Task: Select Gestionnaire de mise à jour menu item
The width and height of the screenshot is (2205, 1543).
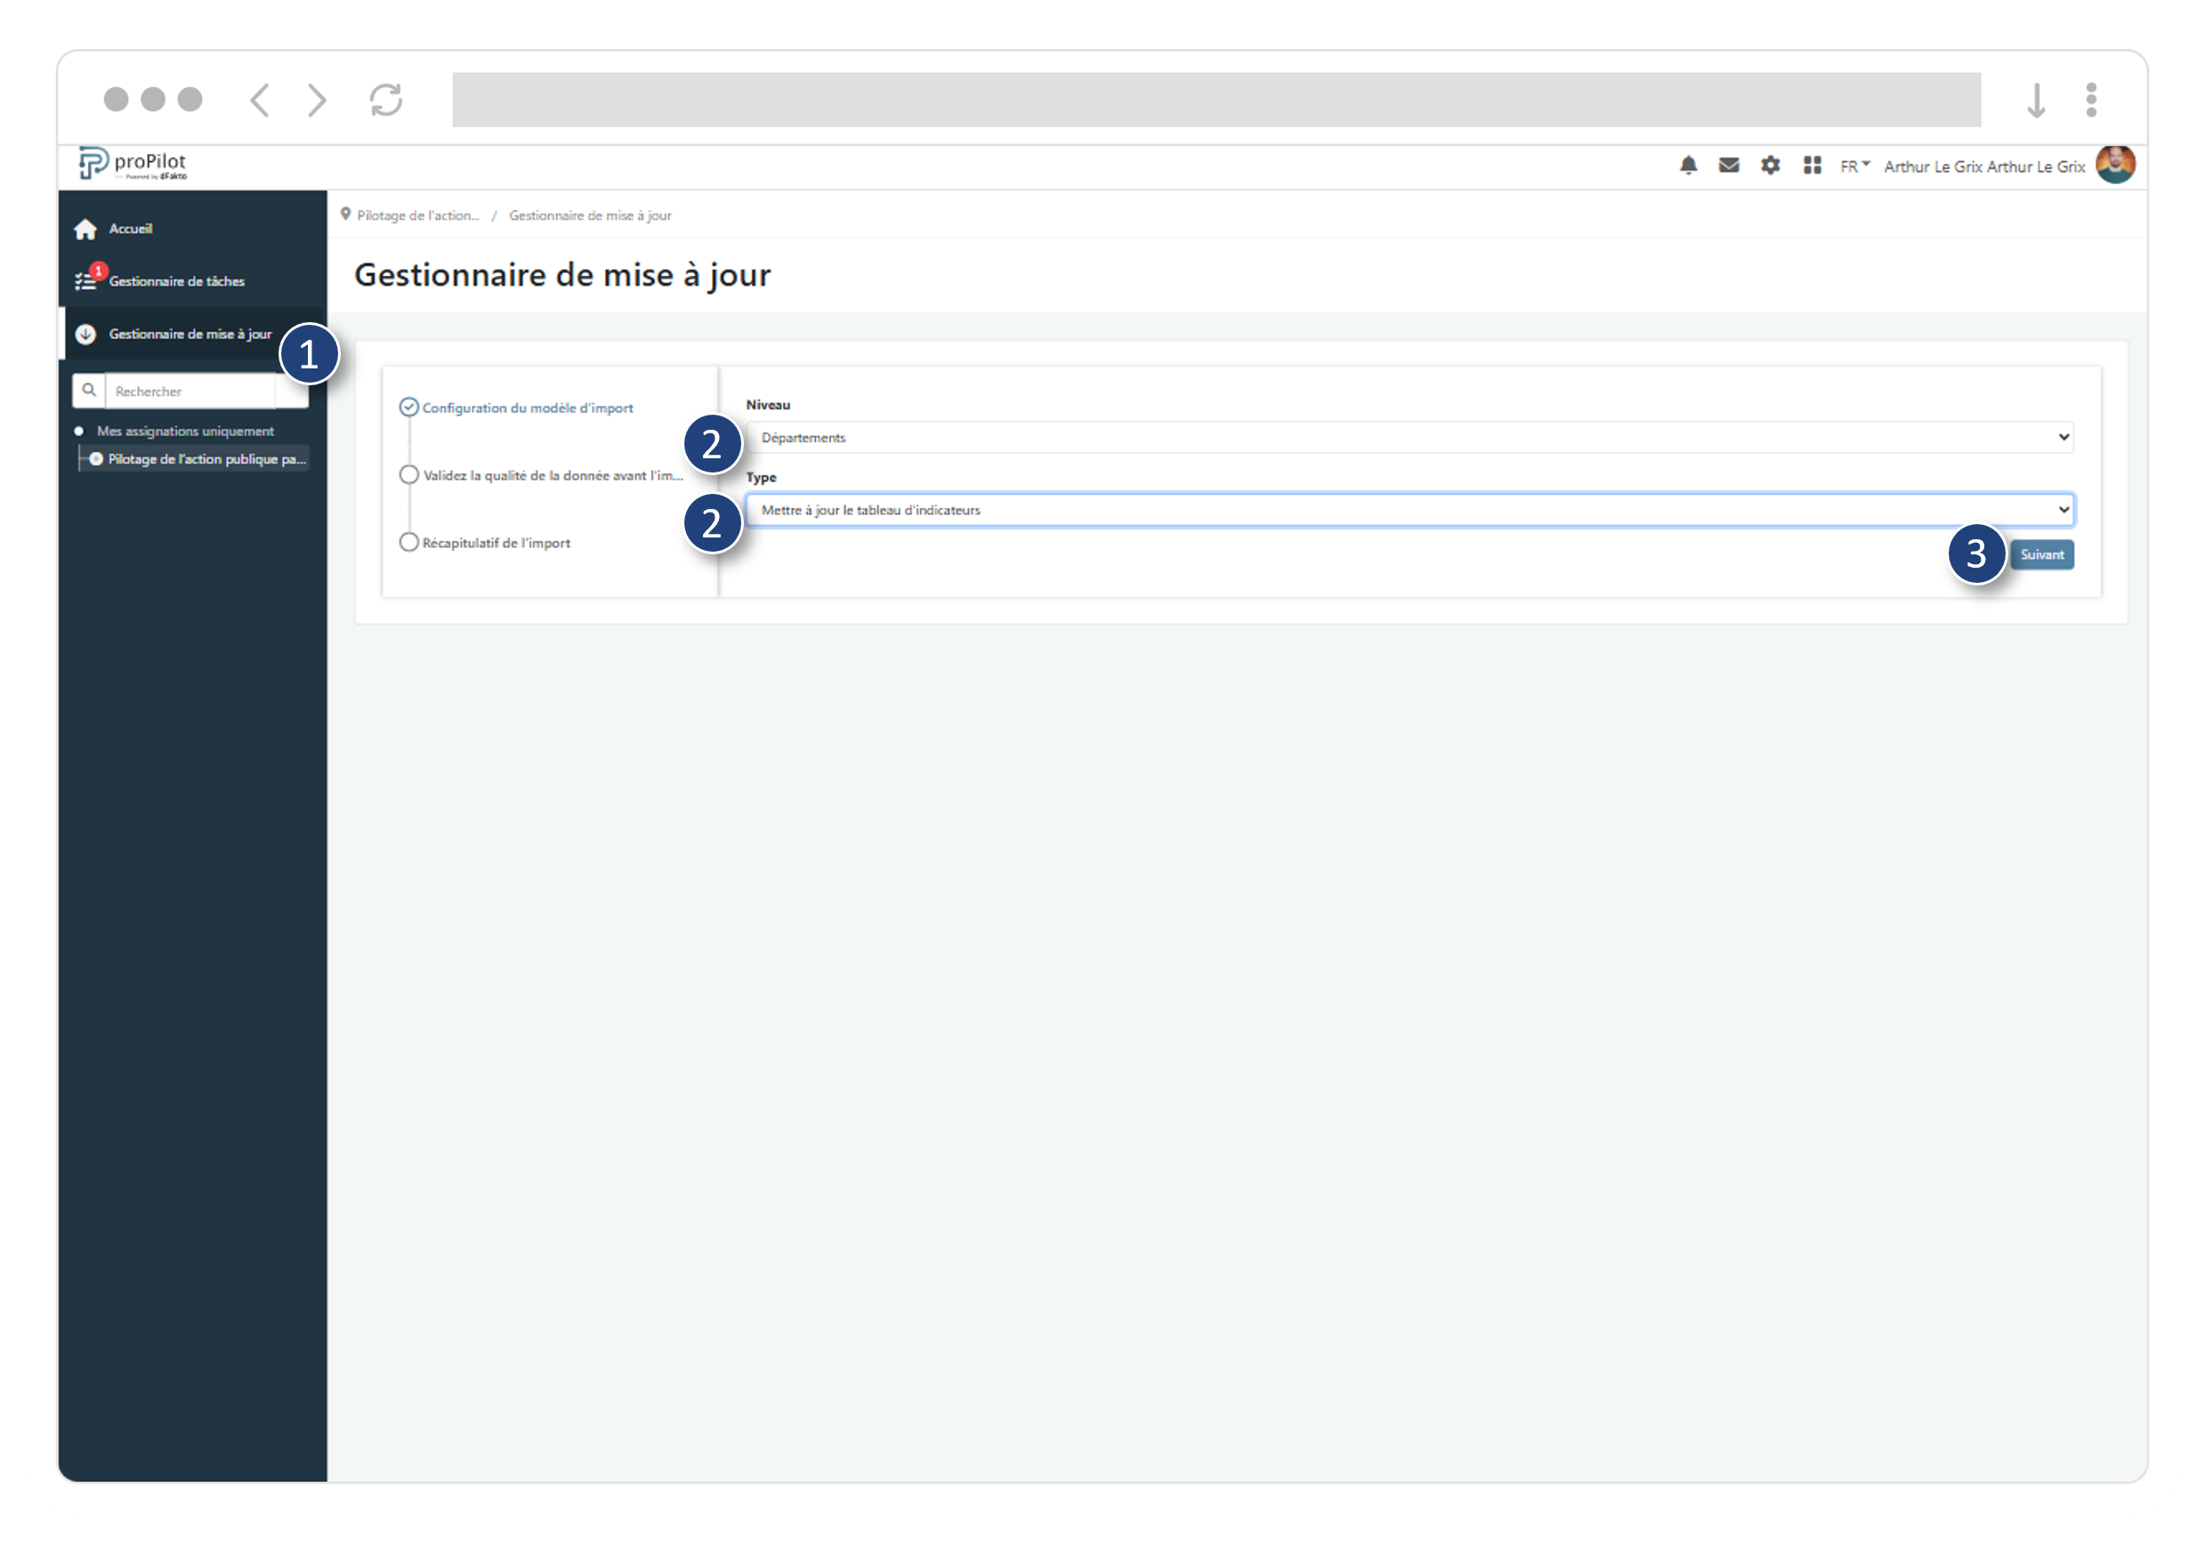Action: point(190,335)
